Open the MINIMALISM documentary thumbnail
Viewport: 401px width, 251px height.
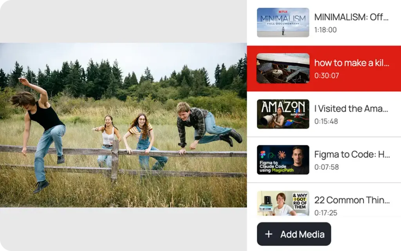tap(283, 23)
